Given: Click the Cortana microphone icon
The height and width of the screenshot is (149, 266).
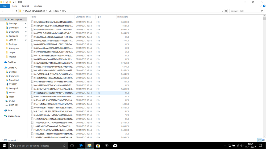Looking at the screenshot, I should click(64, 146).
